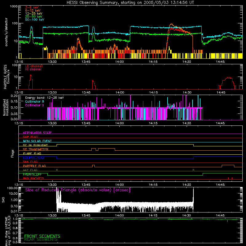
Task: Click the FRONT SEGMENTS legend label
Action: pyautogui.click(x=42, y=236)
